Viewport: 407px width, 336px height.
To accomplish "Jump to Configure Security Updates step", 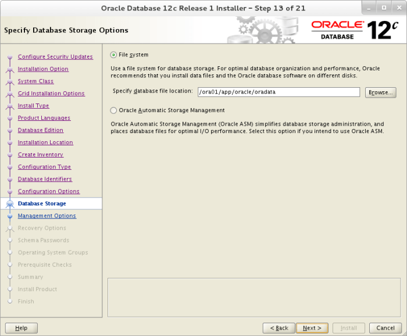I will click(x=55, y=56).
